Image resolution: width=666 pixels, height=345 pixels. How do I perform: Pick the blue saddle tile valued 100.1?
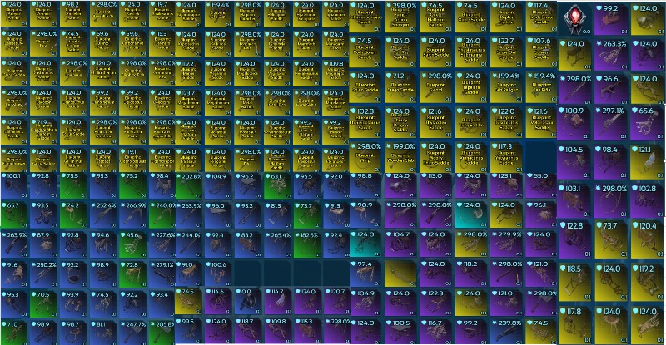coord(15,186)
